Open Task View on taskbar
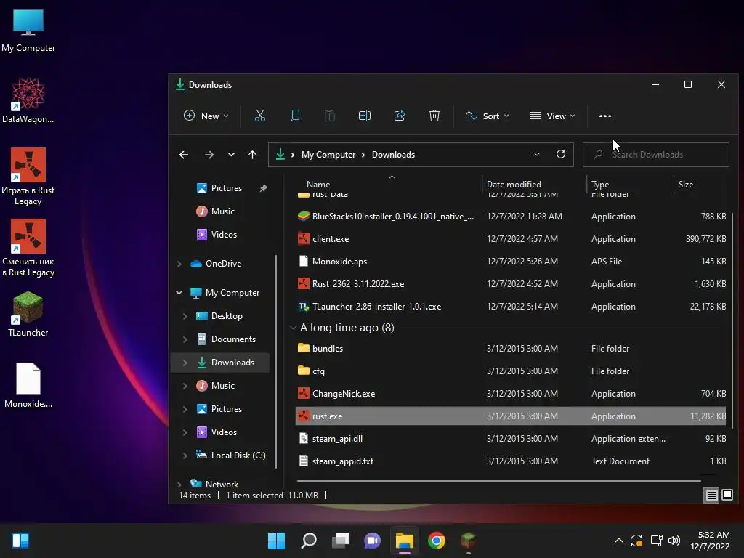744x558 pixels. (341, 541)
